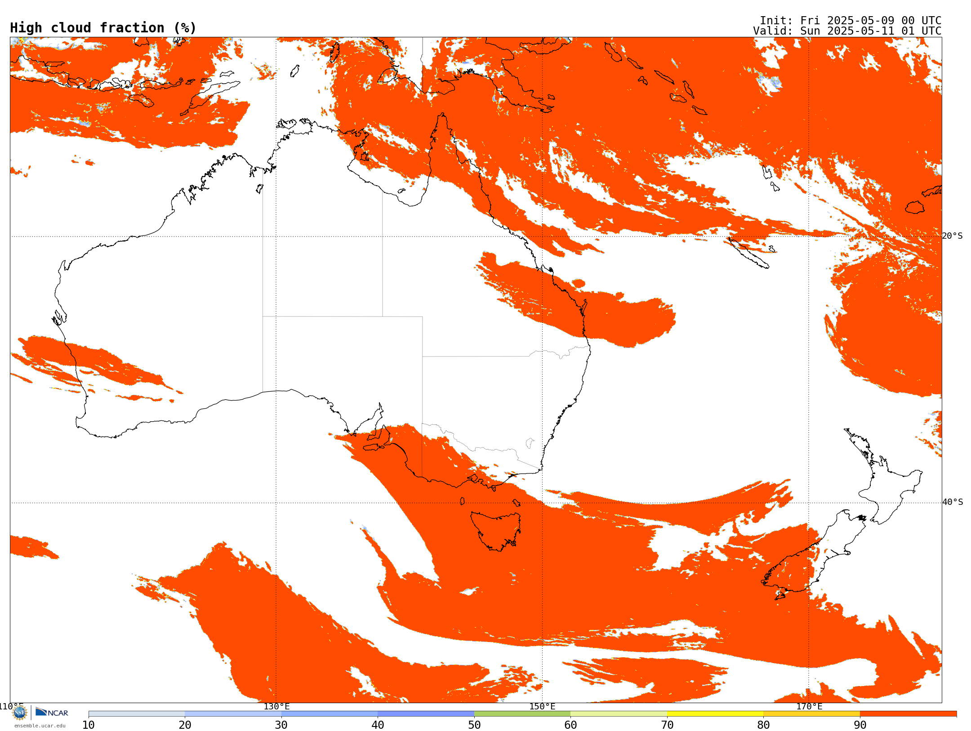Click New Caledonia island outline
Viewport: 971px width, 731px height.
coord(748,253)
